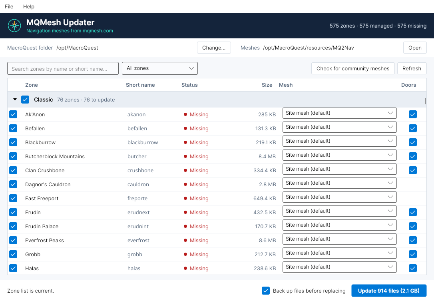Click the Doors column header

[408, 85]
